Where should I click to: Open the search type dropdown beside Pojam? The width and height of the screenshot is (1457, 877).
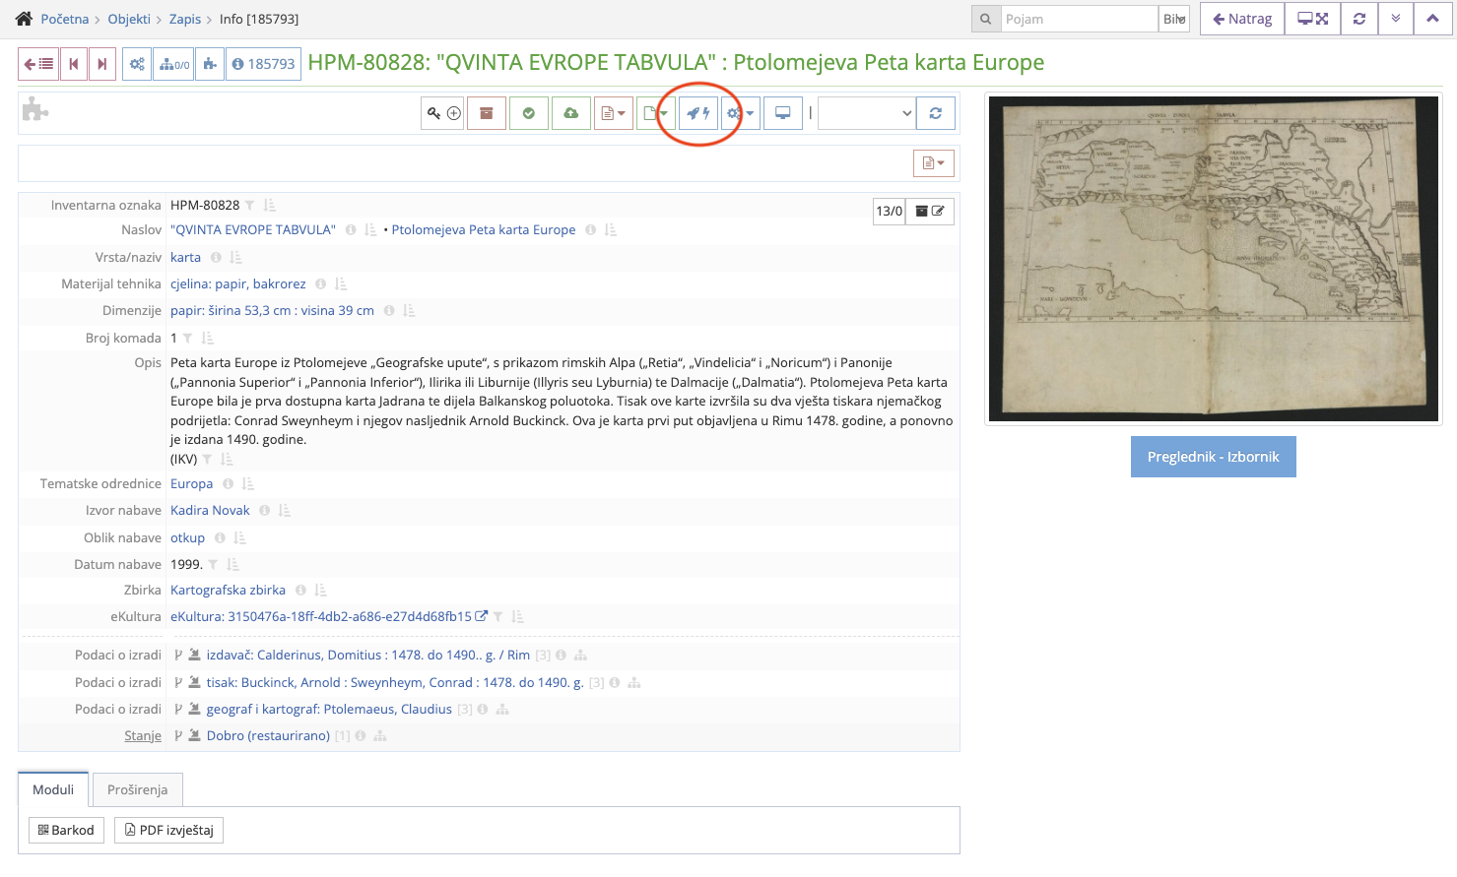[x=1174, y=19]
